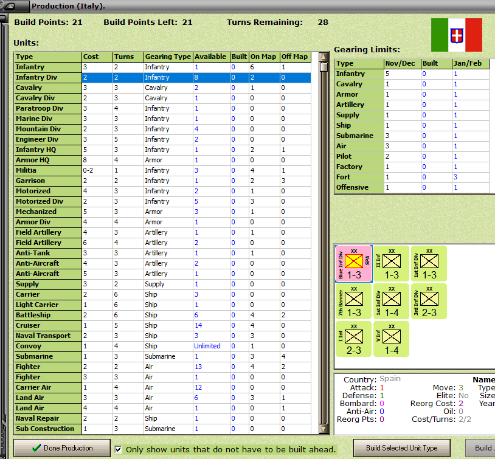Select the Naval Transport row
The width and height of the screenshot is (495, 459).
163,336
